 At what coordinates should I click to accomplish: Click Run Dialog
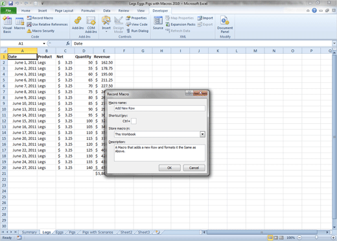[137, 31]
